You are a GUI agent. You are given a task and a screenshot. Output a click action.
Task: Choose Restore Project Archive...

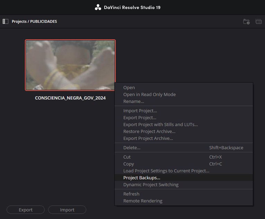[184, 131]
